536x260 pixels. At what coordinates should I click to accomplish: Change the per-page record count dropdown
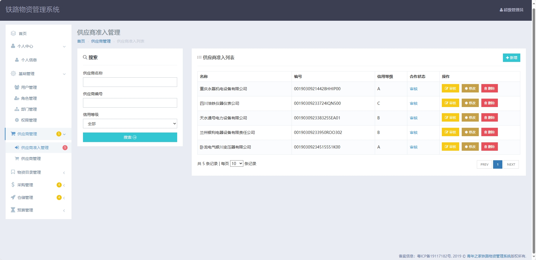coord(237,163)
